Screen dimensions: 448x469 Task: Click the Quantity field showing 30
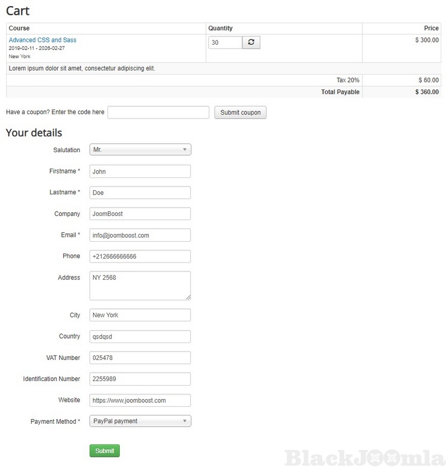pyautogui.click(x=225, y=43)
